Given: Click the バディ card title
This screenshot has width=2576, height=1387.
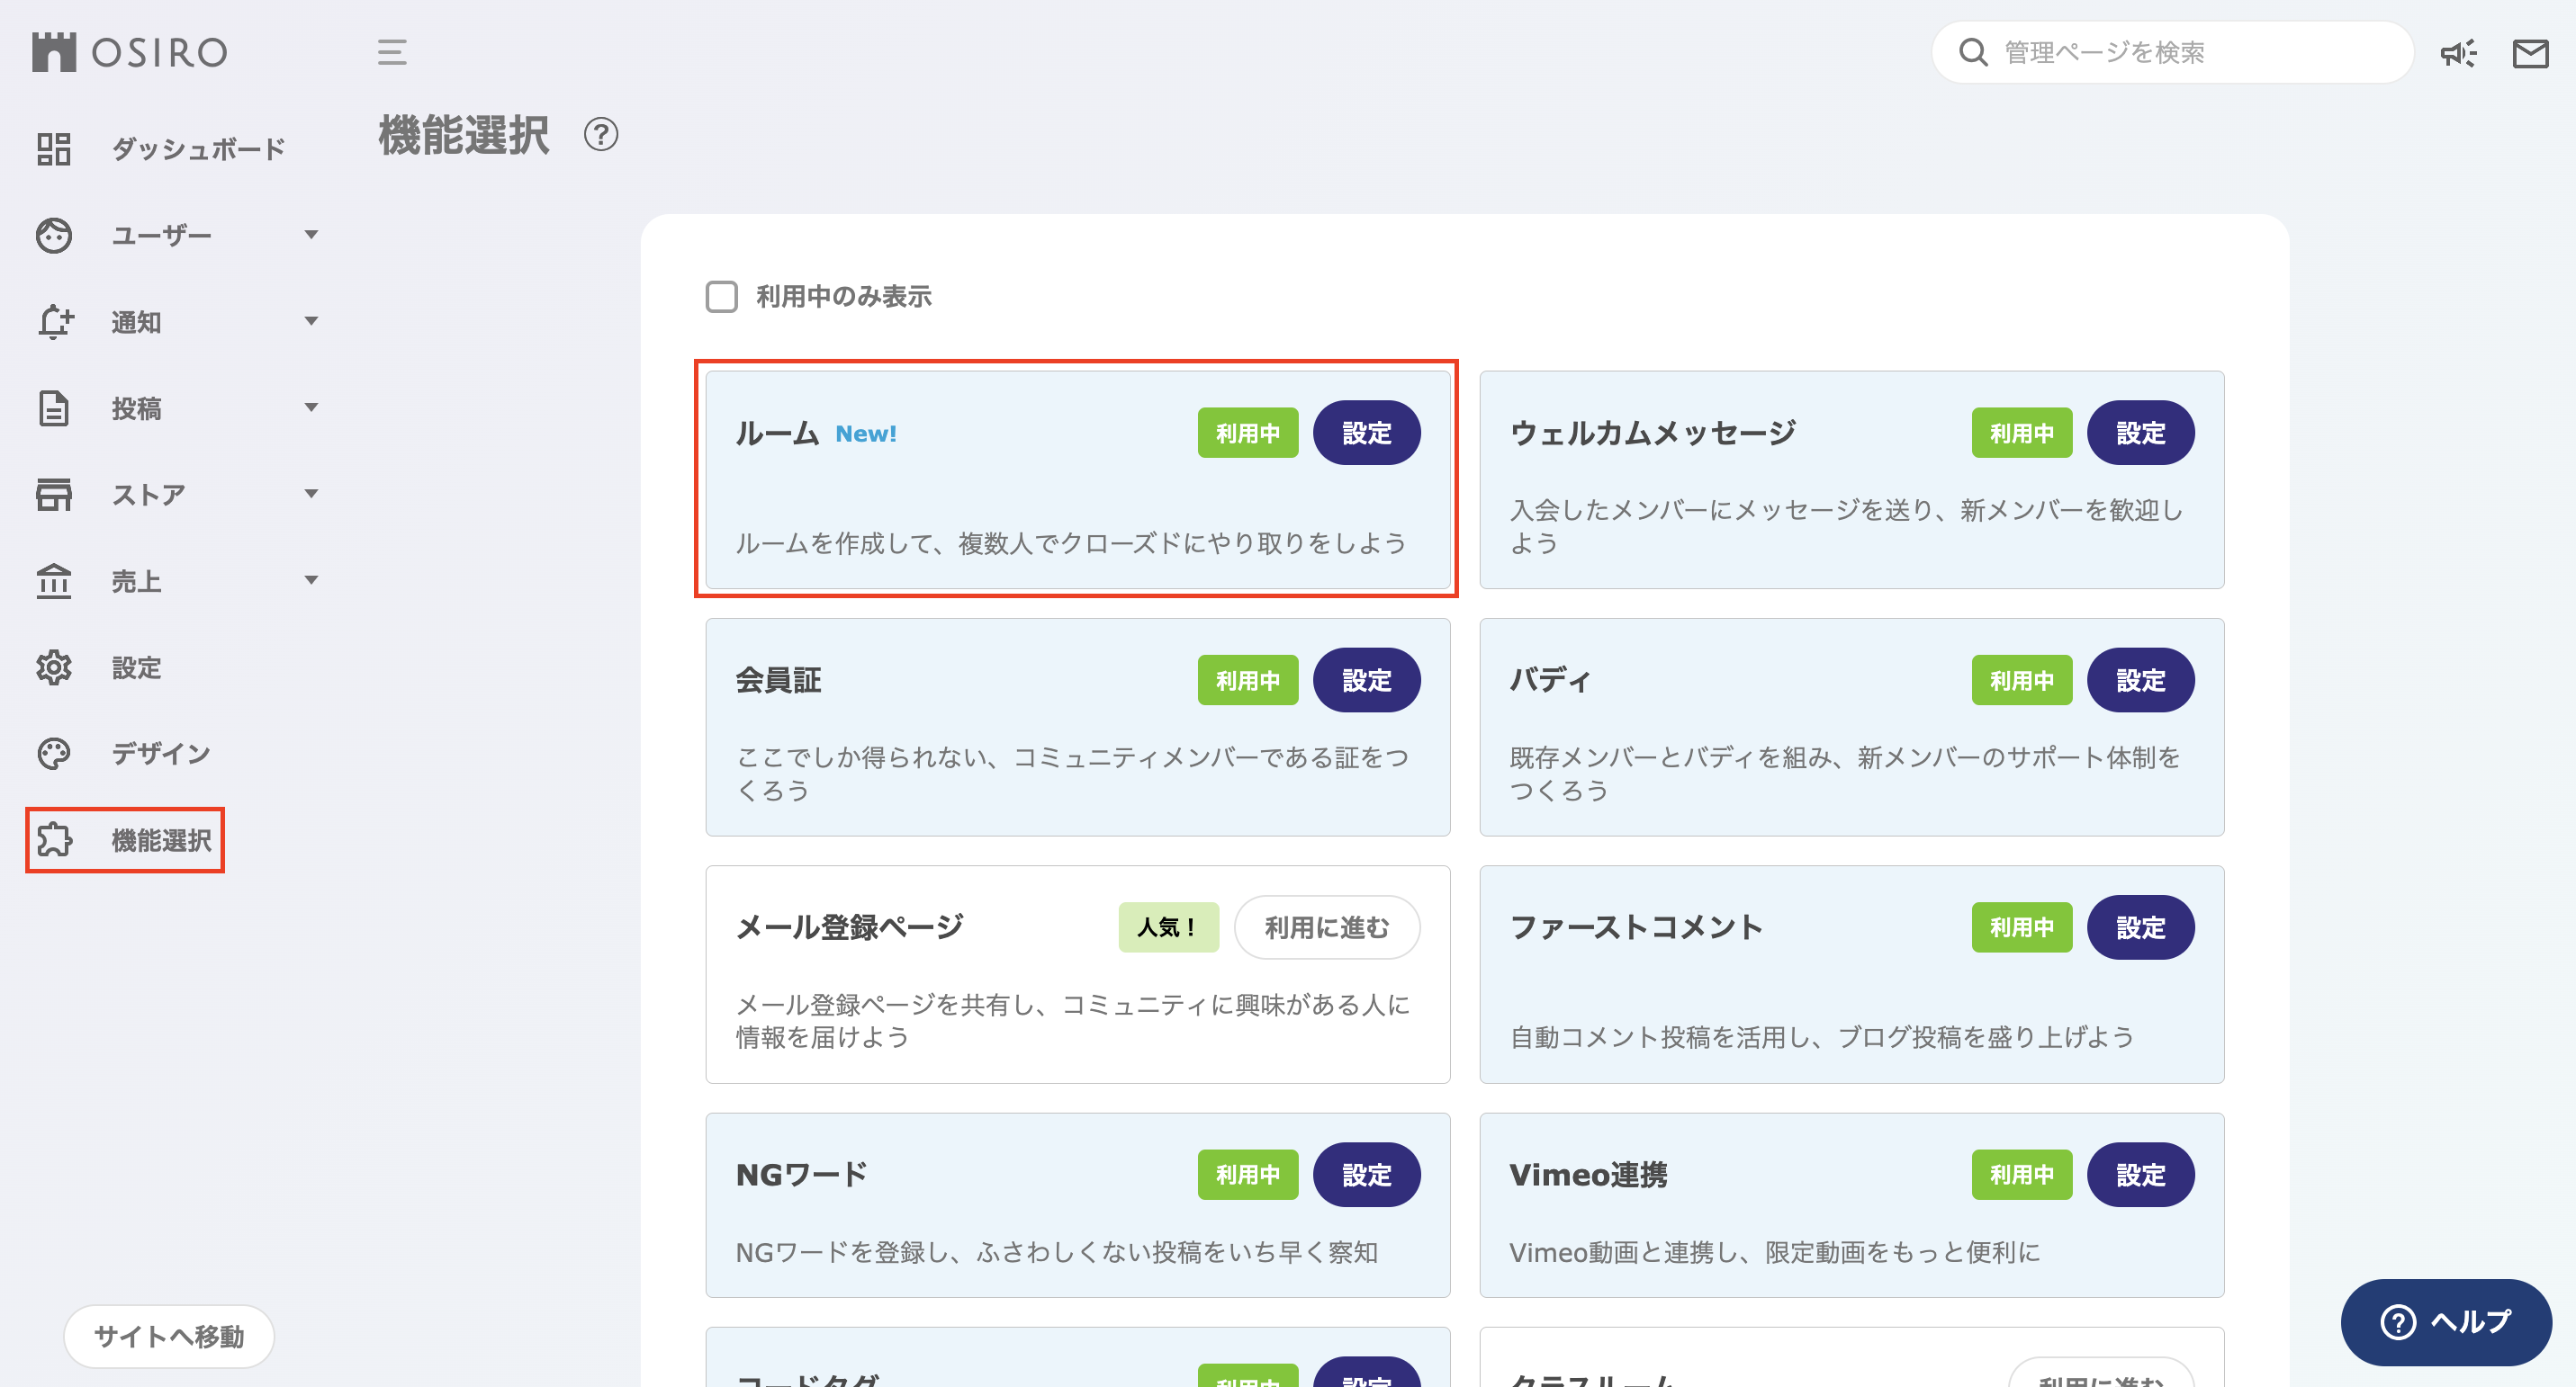Looking at the screenshot, I should click(x=1550, y=681).
